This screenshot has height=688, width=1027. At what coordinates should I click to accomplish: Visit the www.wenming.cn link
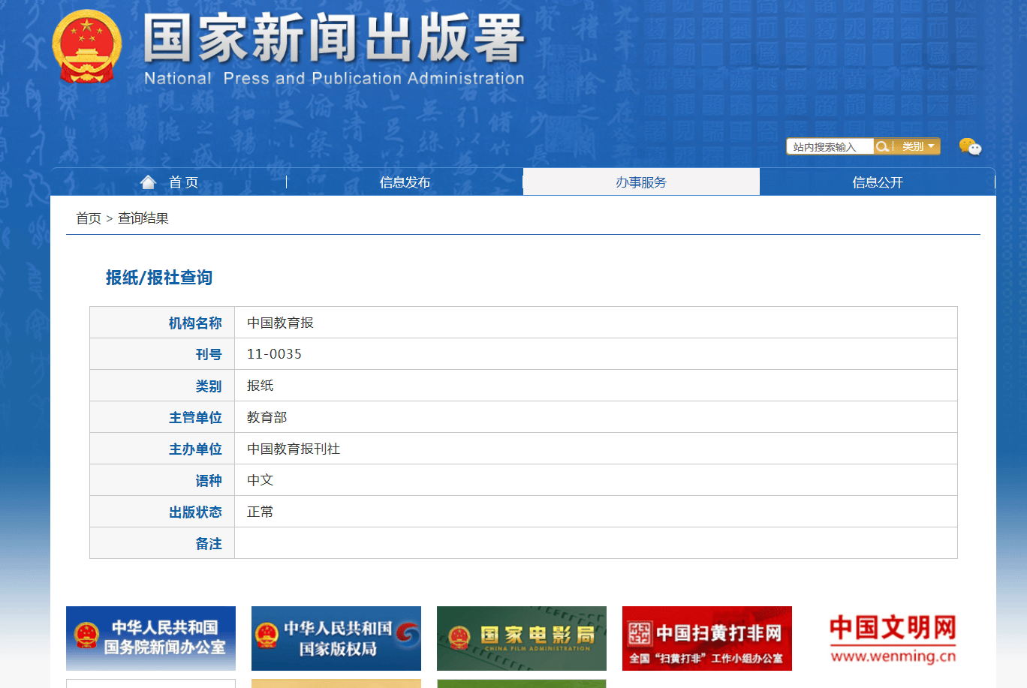tap(892, 656)
